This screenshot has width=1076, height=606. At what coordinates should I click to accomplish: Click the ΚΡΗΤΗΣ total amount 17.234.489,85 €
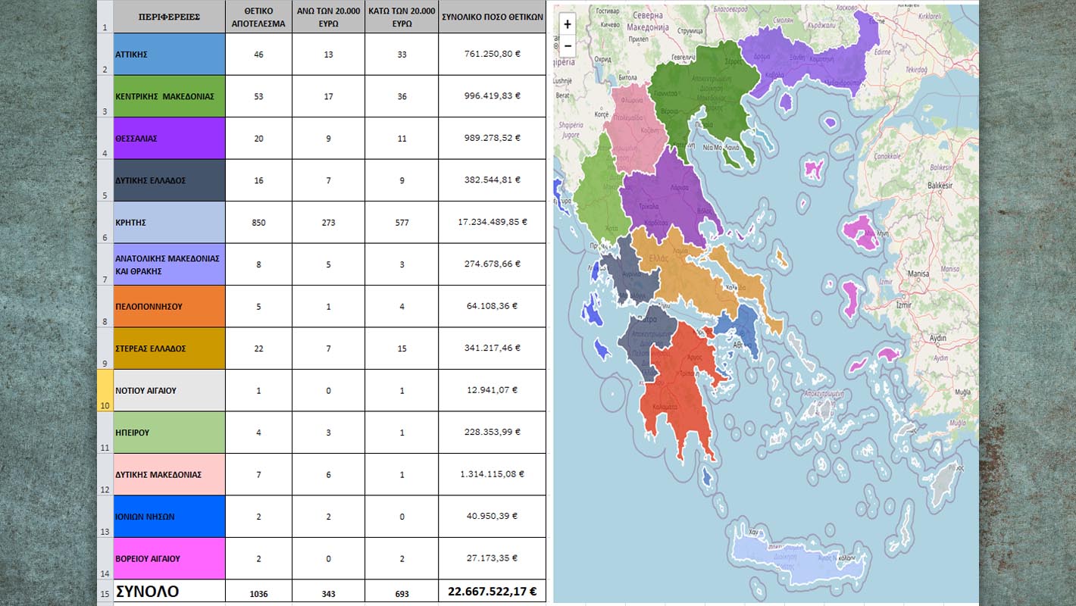[x=492, y=223]
